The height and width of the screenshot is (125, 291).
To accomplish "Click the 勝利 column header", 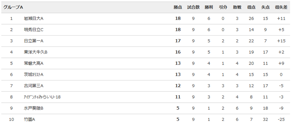I will (x=209, y=7).
